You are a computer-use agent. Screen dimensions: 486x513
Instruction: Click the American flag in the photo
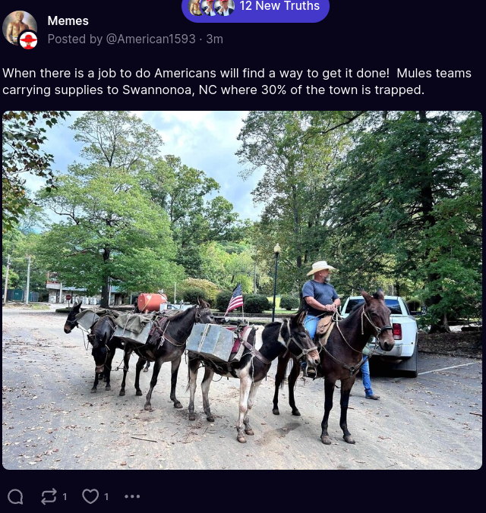click(235, 298)
